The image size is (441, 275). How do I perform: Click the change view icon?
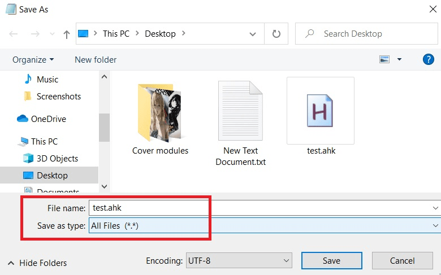coord(385,59)
